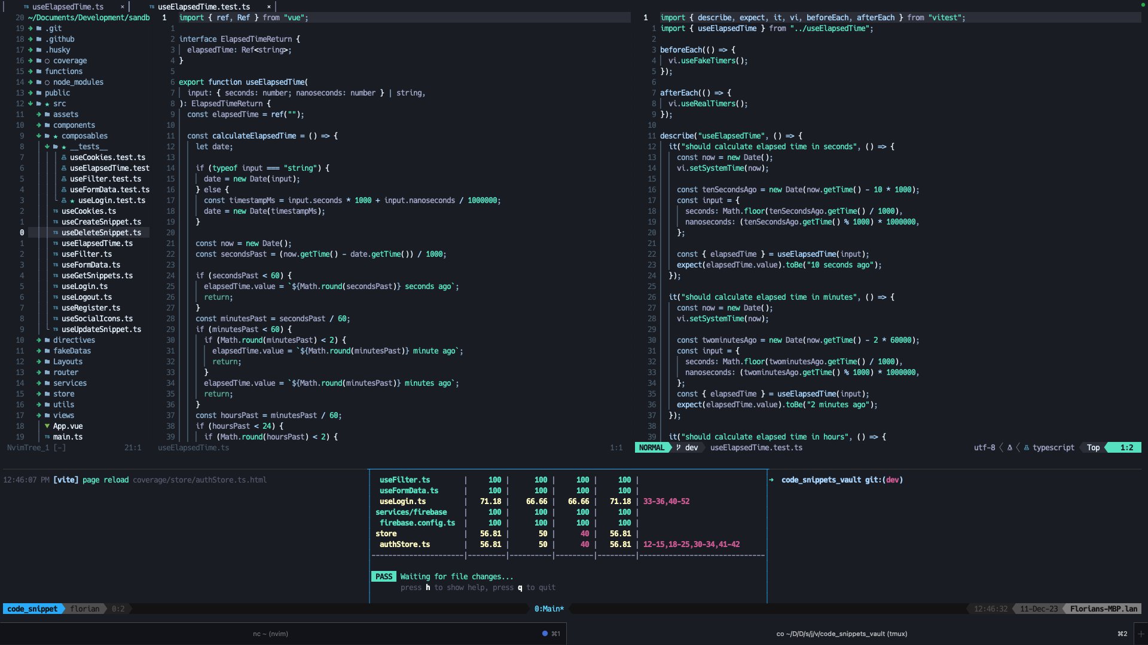1148x645 pixels.
Task: Close the useElapsedTime.test.ts buffer tab
Action: click(269, 7)
